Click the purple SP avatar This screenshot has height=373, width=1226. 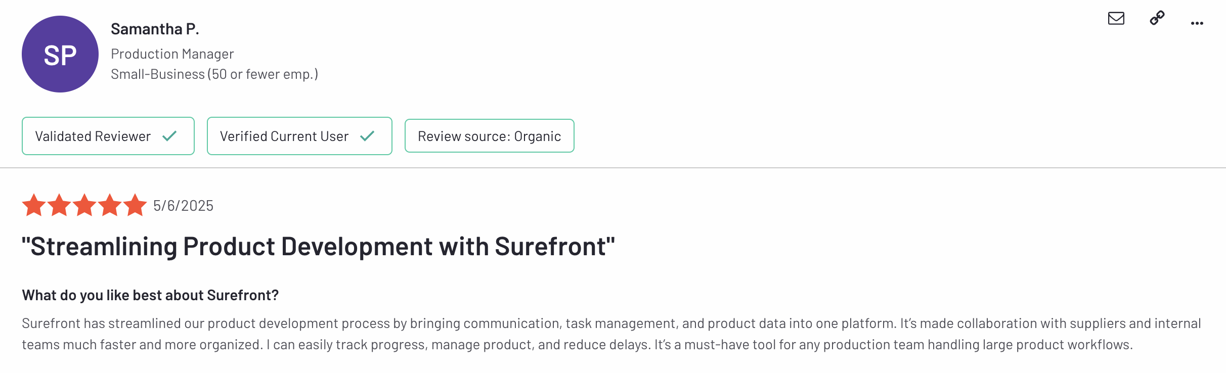click(x=60, y=54)
